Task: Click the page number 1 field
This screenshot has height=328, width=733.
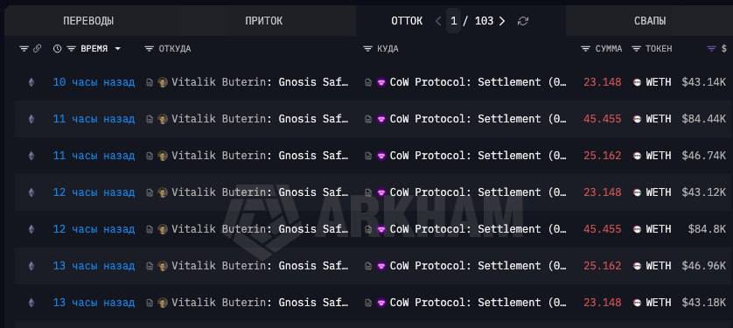Action: pyautogui.click(x=453, y=21)
